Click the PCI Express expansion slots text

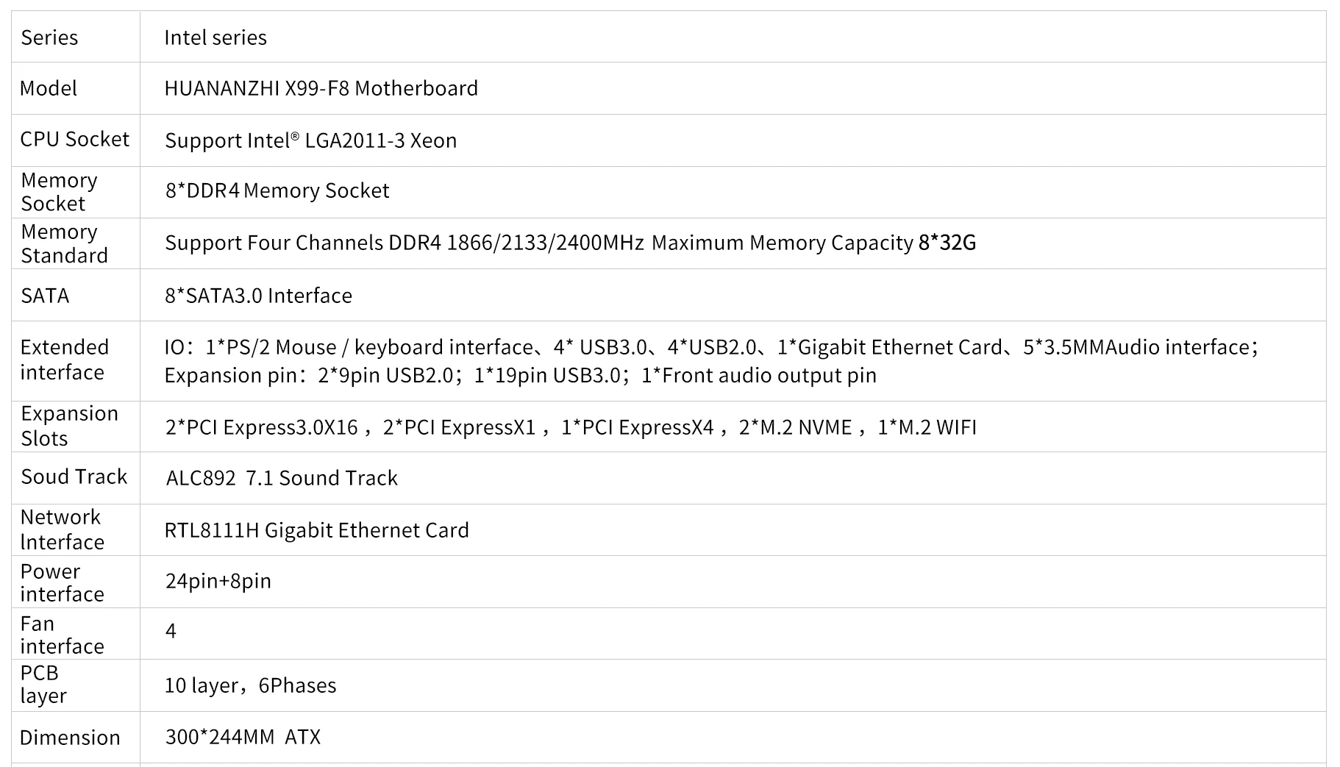(x=570, y=427)
